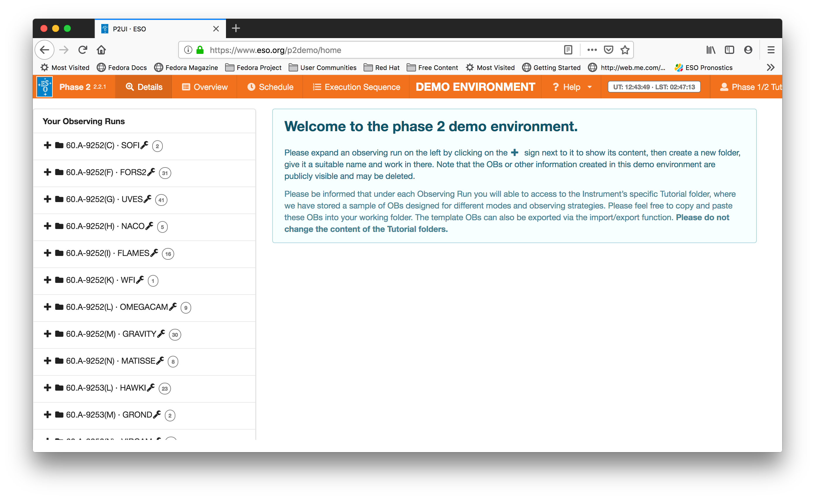Viewport: 815px width, 499px height.
Task: Switch to the Overview tab
Action: pos(205,87)
